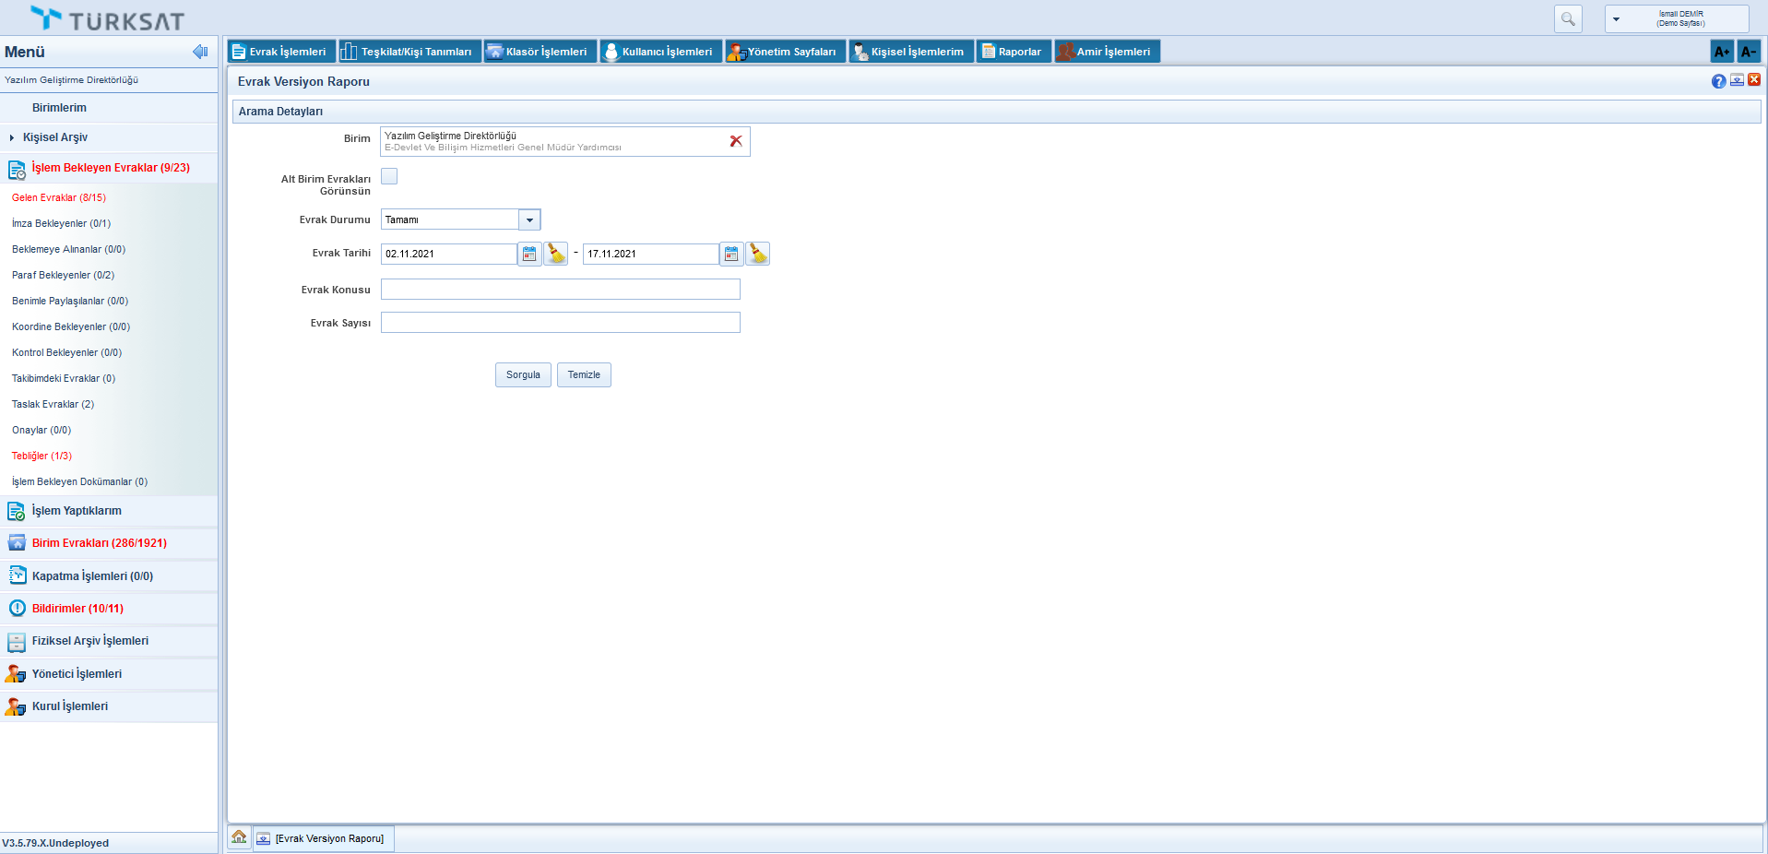Clear start date with broom icon
The width and height of the screenshot is (1768, 854).
(556, 254)
